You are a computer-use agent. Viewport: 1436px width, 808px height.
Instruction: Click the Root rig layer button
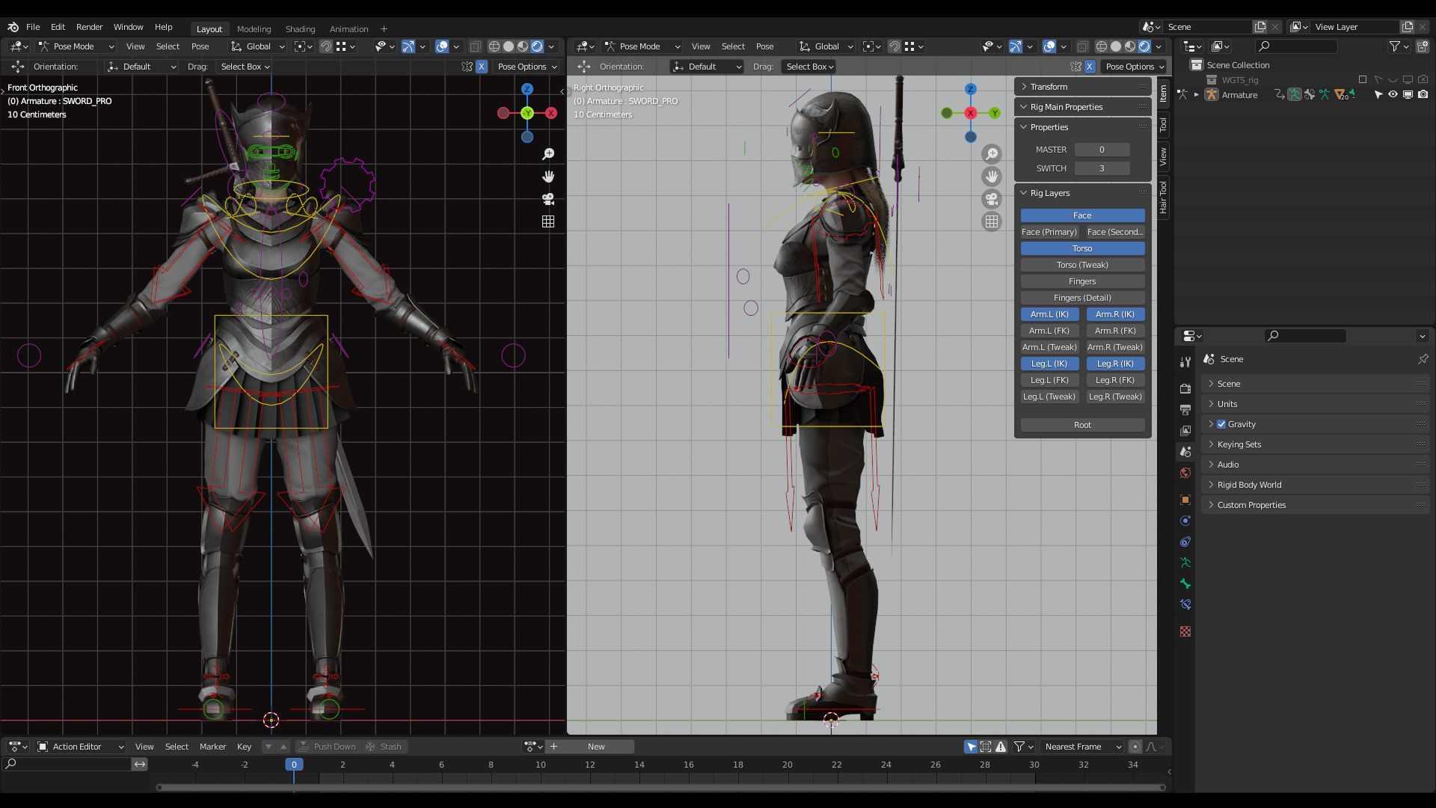[1082, 425]
